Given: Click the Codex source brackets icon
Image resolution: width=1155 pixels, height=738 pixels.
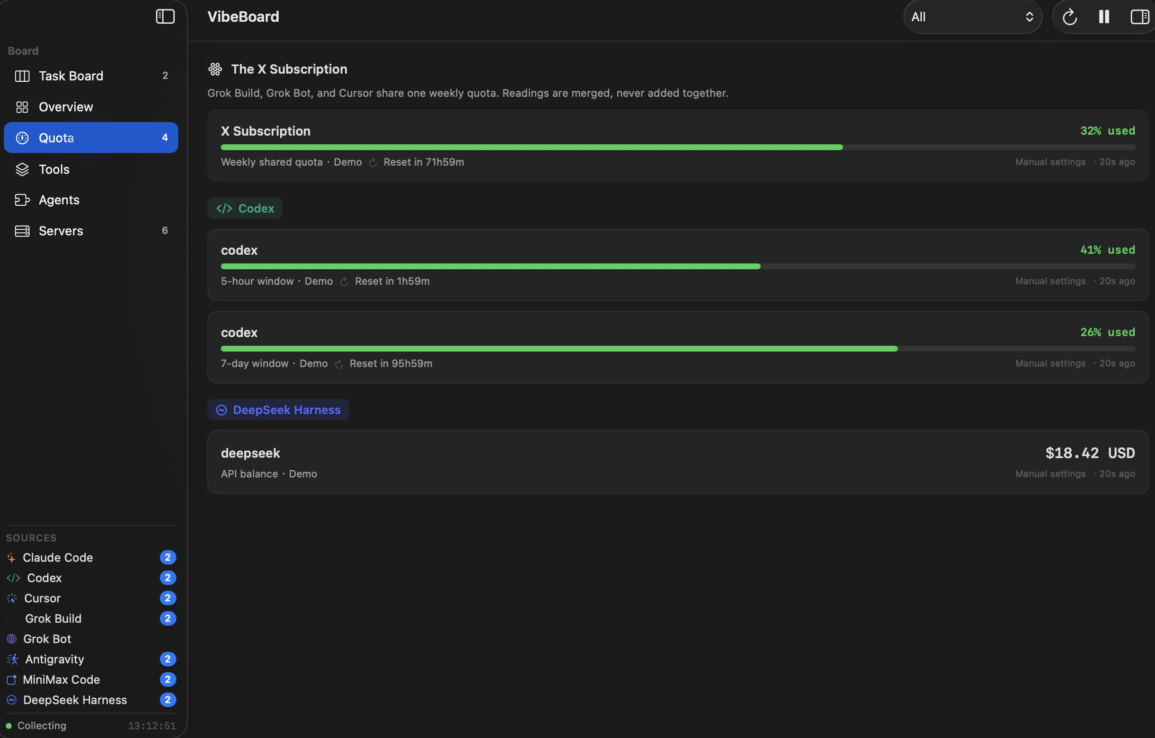Looking at the screenshot, I should (13, 578).
